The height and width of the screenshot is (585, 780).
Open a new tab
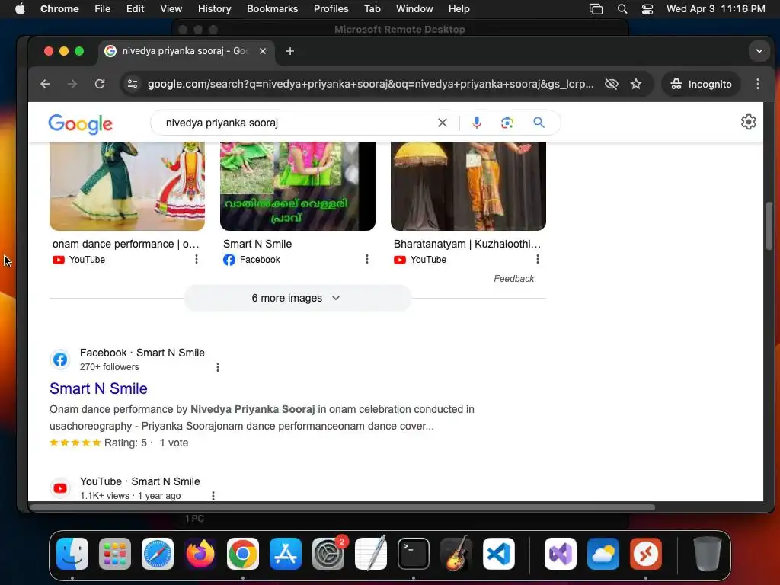coord(290,51)
